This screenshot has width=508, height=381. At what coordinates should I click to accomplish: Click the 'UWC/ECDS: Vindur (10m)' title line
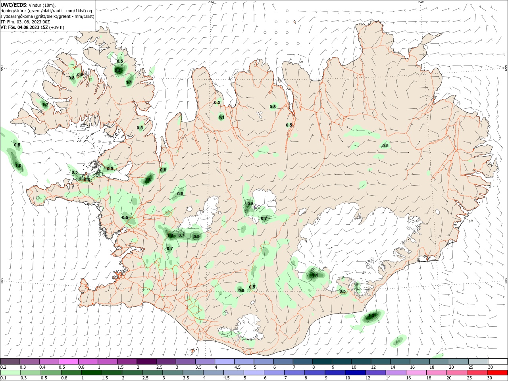pyautogui.click(x=28, y=5)
